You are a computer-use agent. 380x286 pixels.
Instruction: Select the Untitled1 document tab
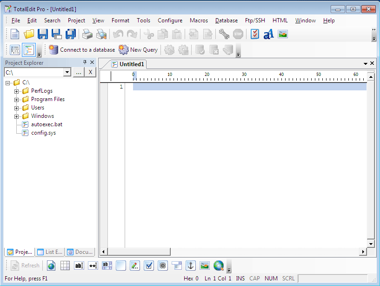click(x=128, y=64)
